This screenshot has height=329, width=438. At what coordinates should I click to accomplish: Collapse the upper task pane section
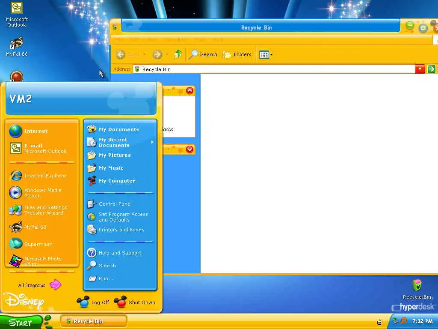tap(189, 91)
